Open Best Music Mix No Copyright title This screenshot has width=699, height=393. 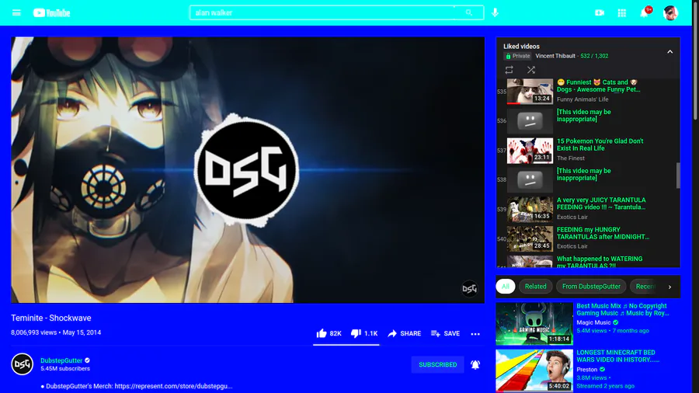pyautogui.click(x=622, y=310)
